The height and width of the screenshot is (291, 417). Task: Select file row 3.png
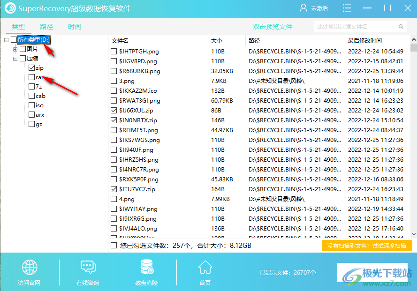258,81
